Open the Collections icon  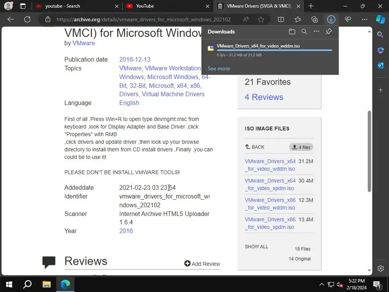coord(314,19)
